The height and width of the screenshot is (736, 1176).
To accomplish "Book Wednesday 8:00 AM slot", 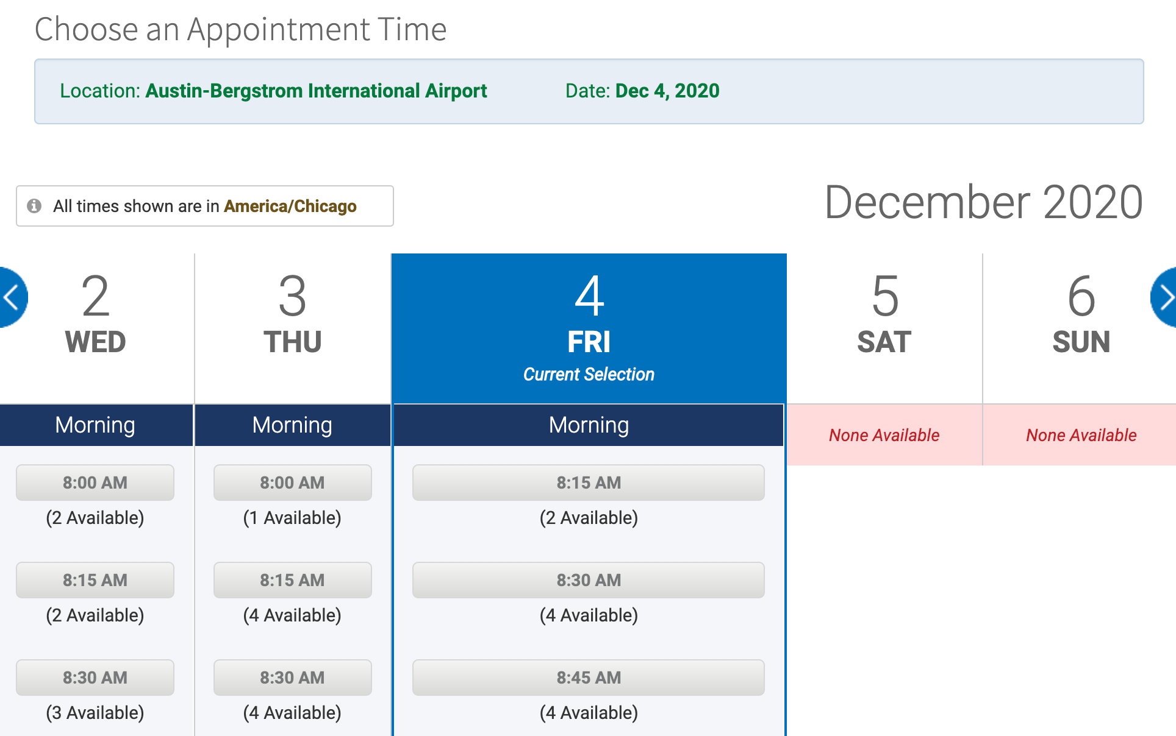I will (x=95, y=483).
